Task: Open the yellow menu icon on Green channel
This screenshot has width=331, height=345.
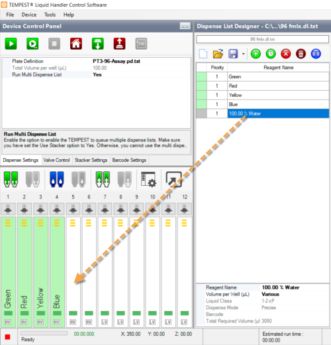Action: (8, 223)
